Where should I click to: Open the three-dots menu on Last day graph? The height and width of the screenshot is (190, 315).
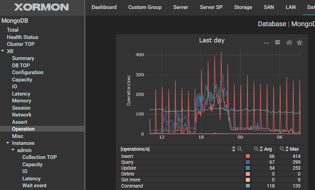(x=266, y=43)
